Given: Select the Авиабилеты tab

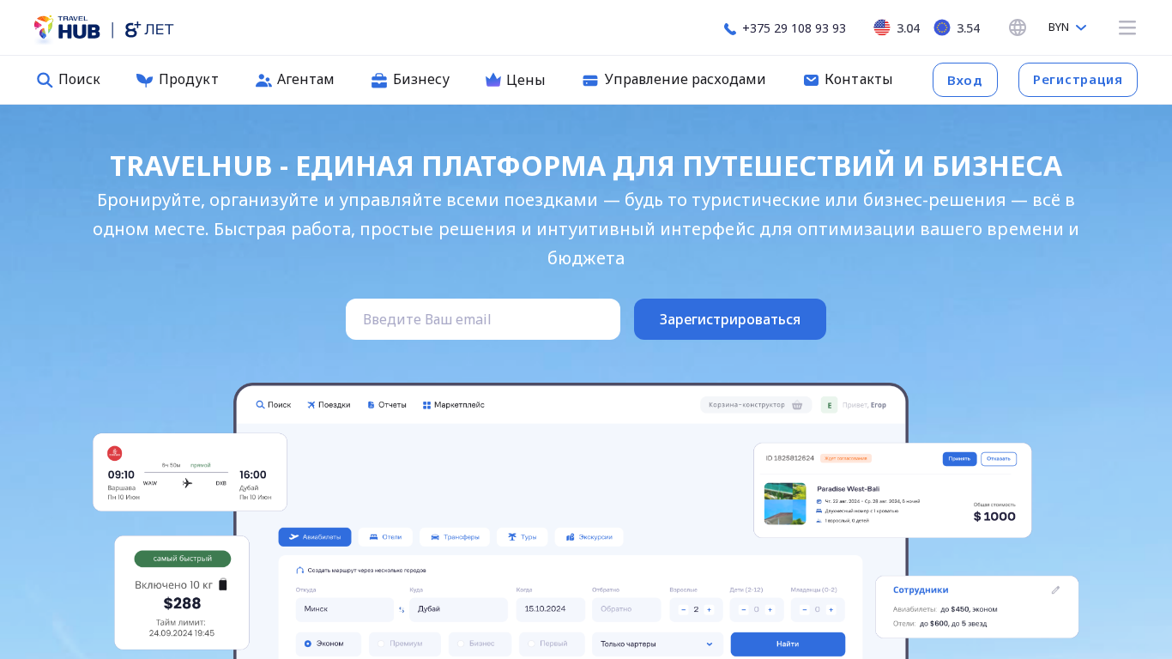Looking at the screenshot, I should (315, 537).
